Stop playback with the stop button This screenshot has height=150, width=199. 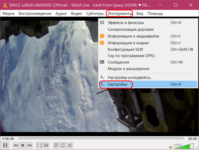23,145
